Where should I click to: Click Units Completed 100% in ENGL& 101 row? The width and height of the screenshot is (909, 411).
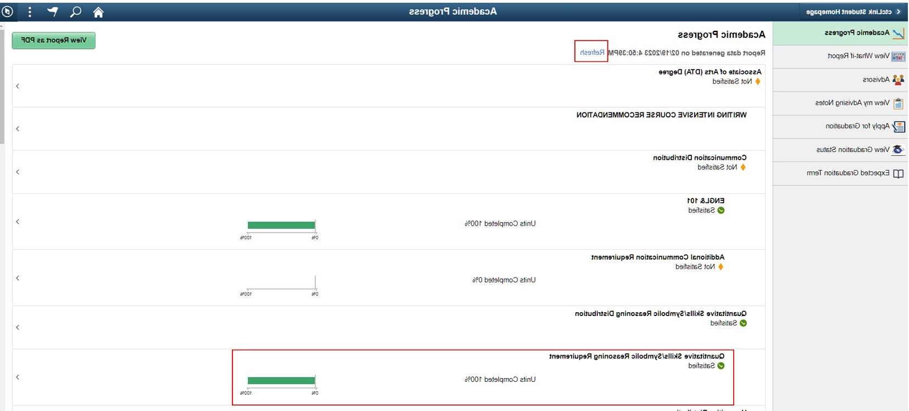[x=500, y=224]
